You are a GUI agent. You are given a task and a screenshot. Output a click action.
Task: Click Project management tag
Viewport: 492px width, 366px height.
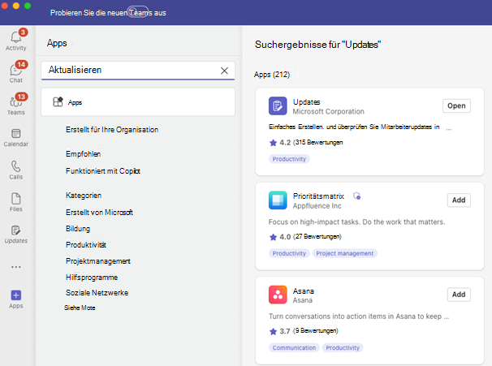(344, 253)
